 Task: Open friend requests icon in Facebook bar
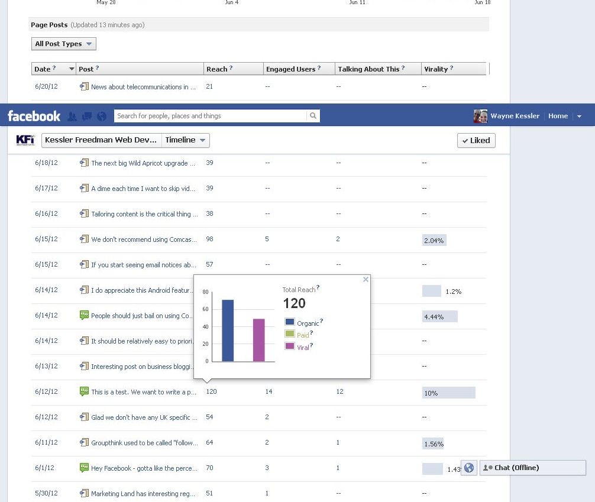point(72,116)
